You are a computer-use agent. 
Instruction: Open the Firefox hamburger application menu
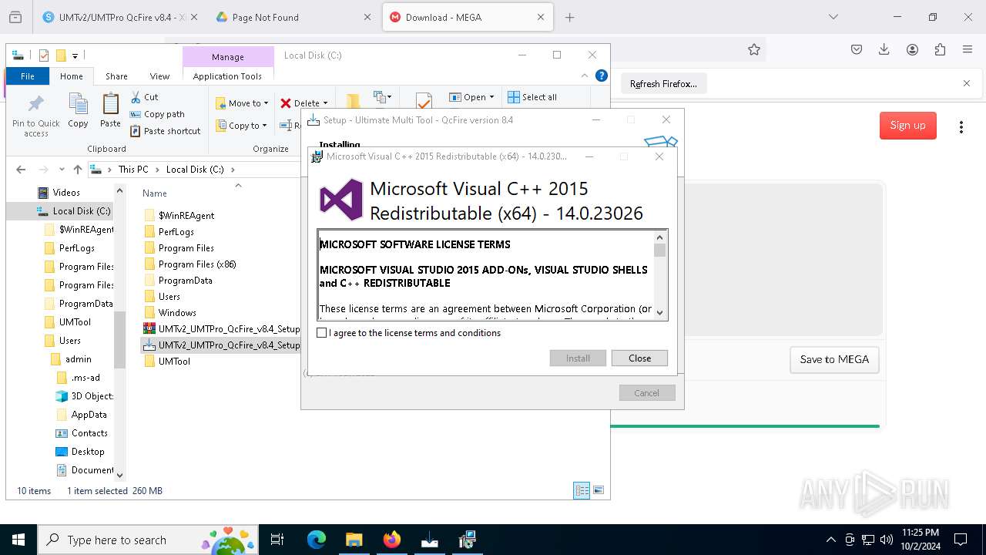click(968, 49)
